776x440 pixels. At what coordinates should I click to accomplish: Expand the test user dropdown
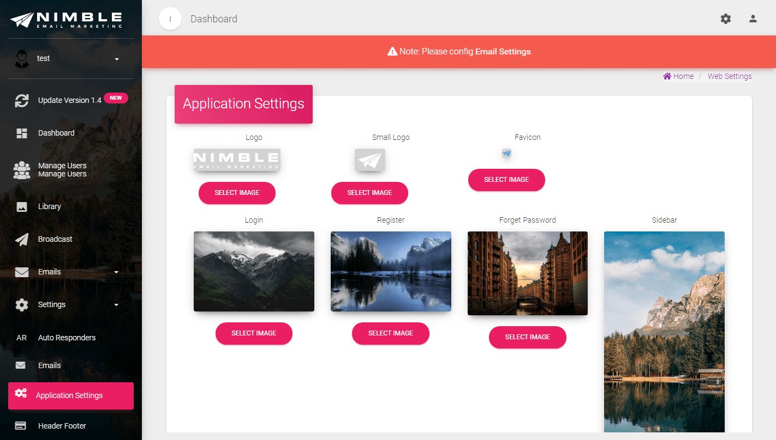[117, 59]
